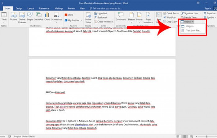Select the Insert ribbon tab
Screen dimensions: 217x138
[x=8, y=8]
